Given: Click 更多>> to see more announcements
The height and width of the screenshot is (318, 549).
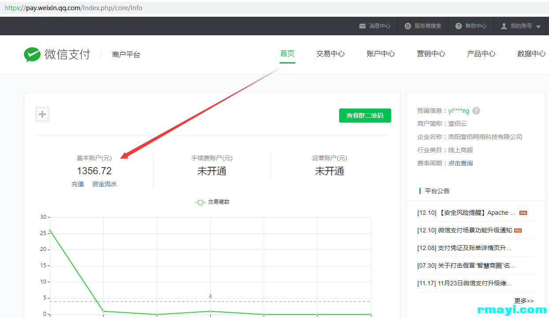Looking at the screenshot, I should point(524,301).
